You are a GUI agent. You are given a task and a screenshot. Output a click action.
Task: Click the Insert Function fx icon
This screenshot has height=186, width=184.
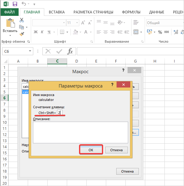point(70,51)
